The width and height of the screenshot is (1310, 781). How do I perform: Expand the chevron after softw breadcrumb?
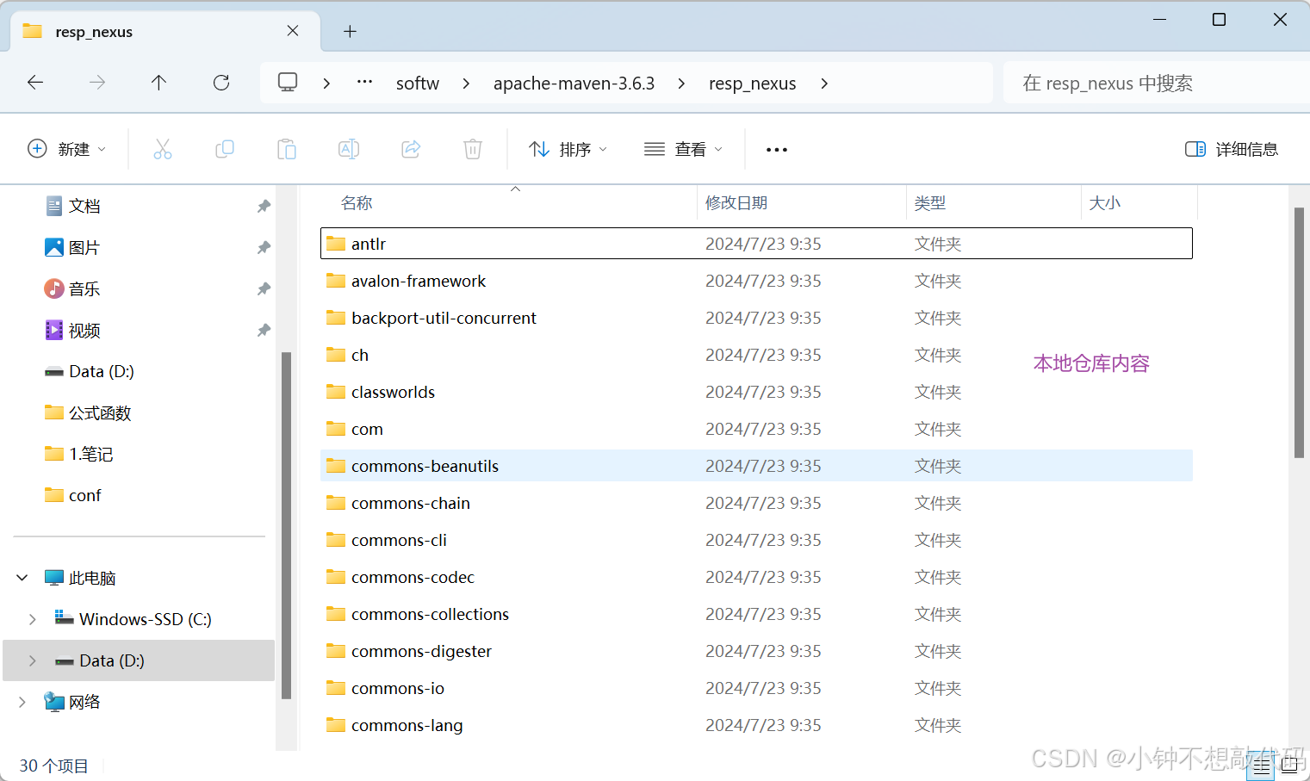point(466,84)
